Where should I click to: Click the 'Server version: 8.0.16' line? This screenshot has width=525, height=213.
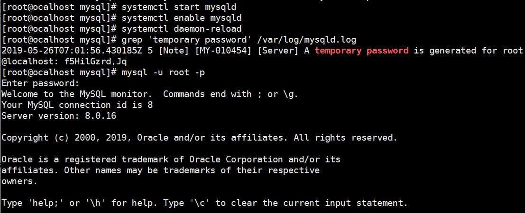pos(59,116)
